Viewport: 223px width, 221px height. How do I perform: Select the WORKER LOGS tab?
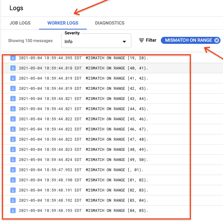(63, 23)
